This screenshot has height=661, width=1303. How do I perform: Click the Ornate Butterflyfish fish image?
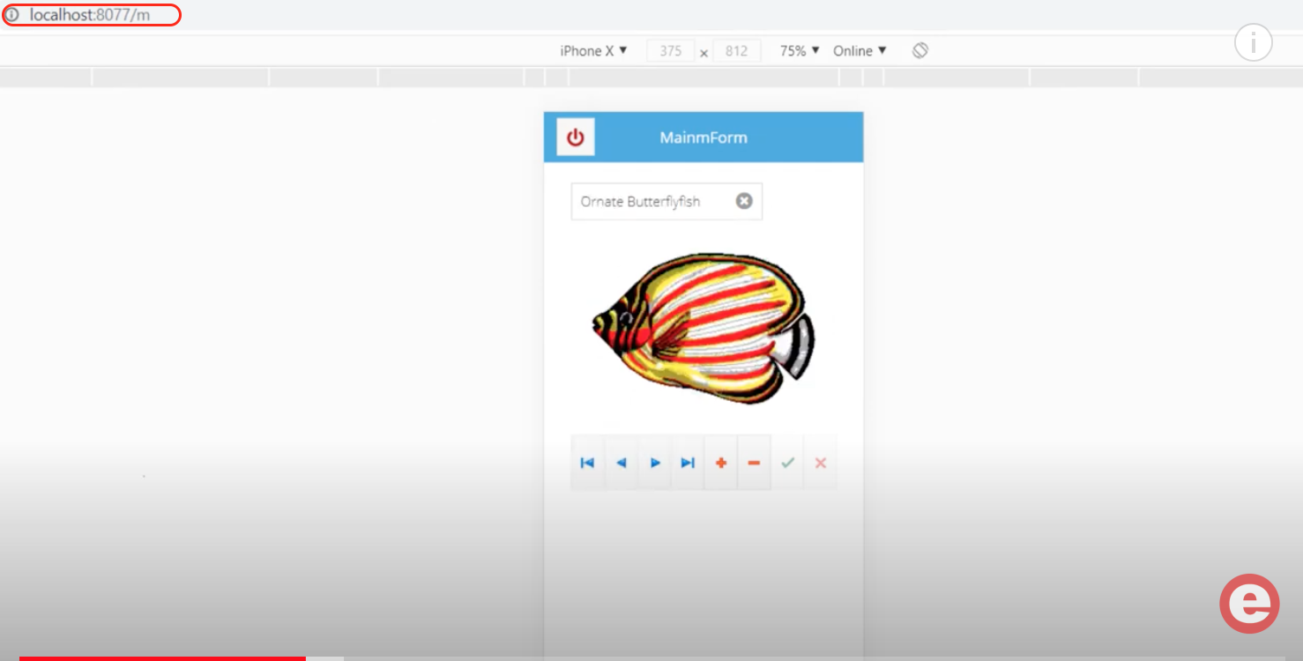click(x=703, y=328)
